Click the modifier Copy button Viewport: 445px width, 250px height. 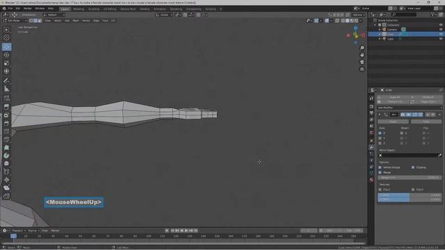point(426,122)
